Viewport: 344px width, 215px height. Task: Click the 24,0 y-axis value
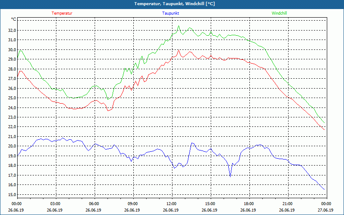(x=12, y=107)
